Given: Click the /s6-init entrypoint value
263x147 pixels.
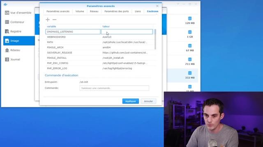Looking at the screenshot, I should 84,82.
